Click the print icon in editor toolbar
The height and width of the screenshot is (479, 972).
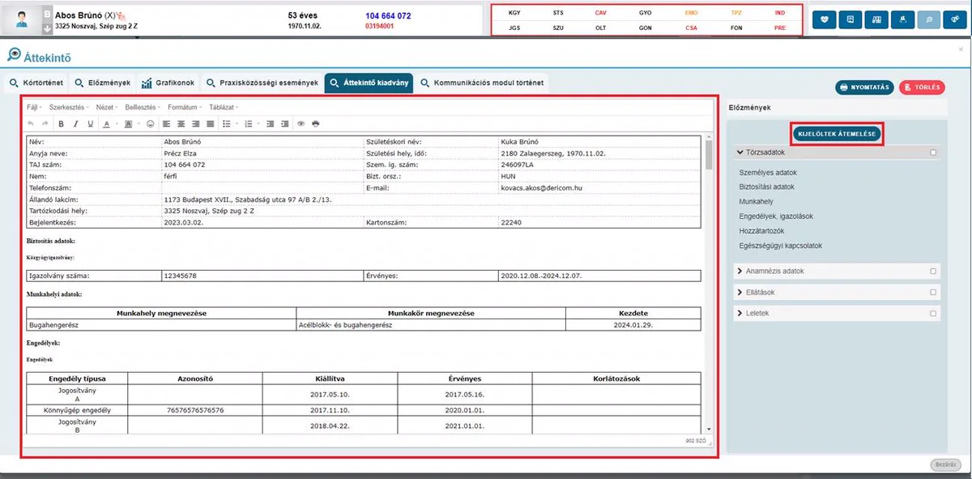[x=315, y=124]
